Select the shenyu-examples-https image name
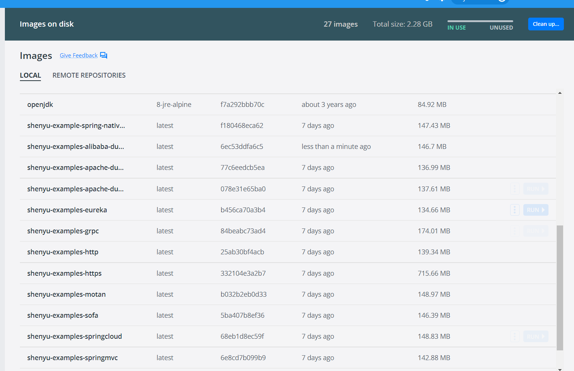 (65, 273)
